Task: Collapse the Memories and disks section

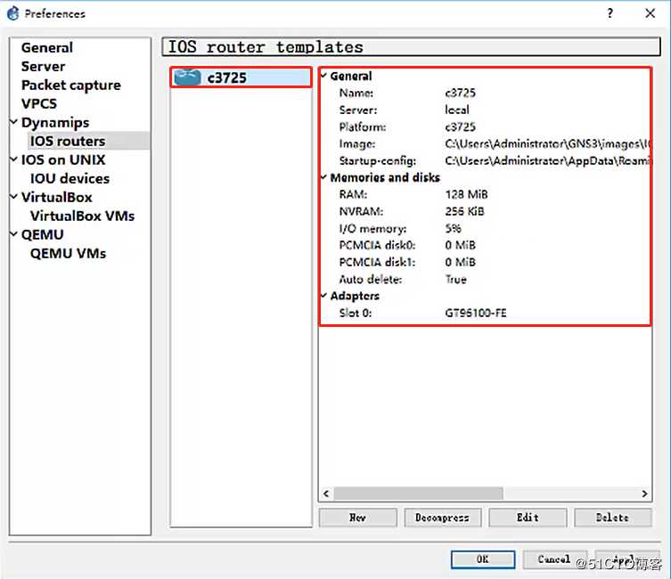Action: 323,177
